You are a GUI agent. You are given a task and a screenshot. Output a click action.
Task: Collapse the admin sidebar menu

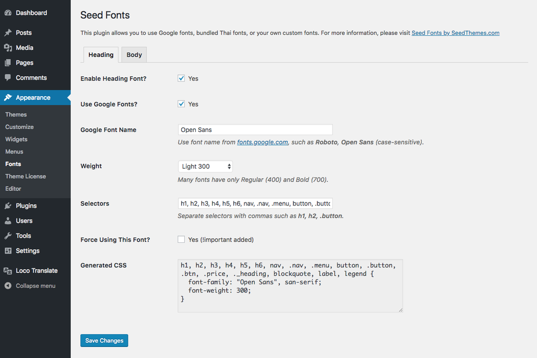[7, 286]
